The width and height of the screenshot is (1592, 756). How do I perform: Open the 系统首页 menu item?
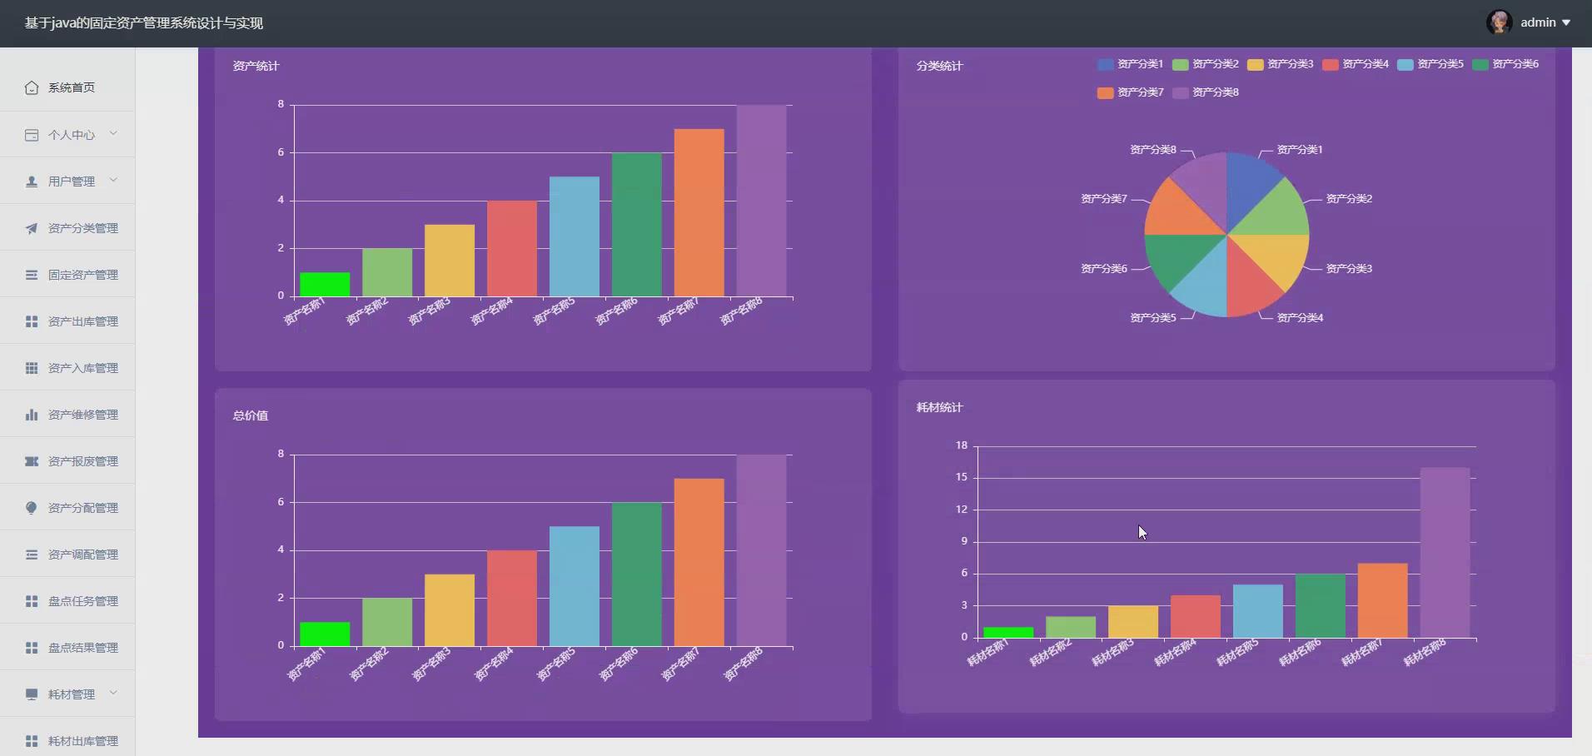[67, 87]
